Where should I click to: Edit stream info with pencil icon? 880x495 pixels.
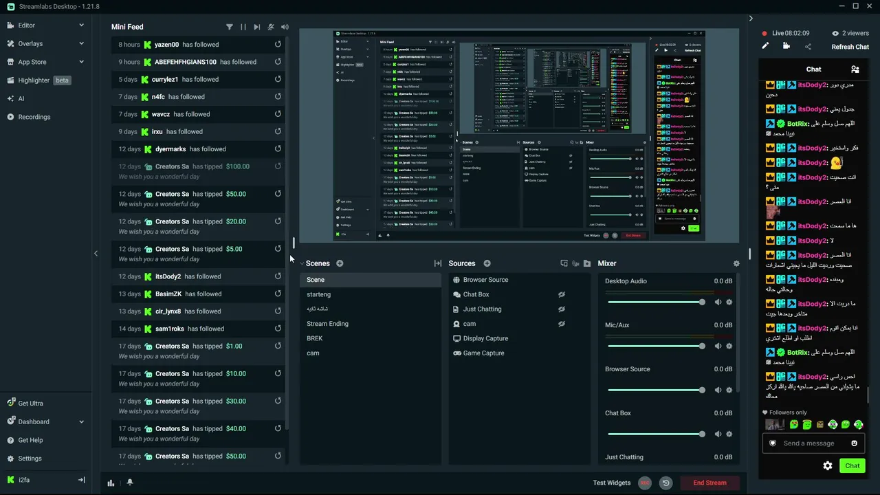tap(765, 46)
